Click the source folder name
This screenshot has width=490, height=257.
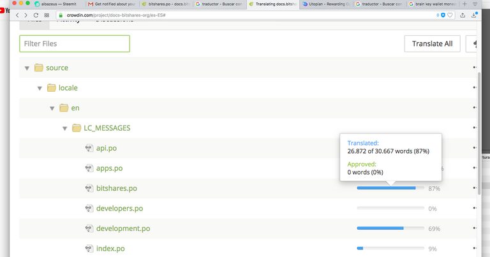coord(57,68)
